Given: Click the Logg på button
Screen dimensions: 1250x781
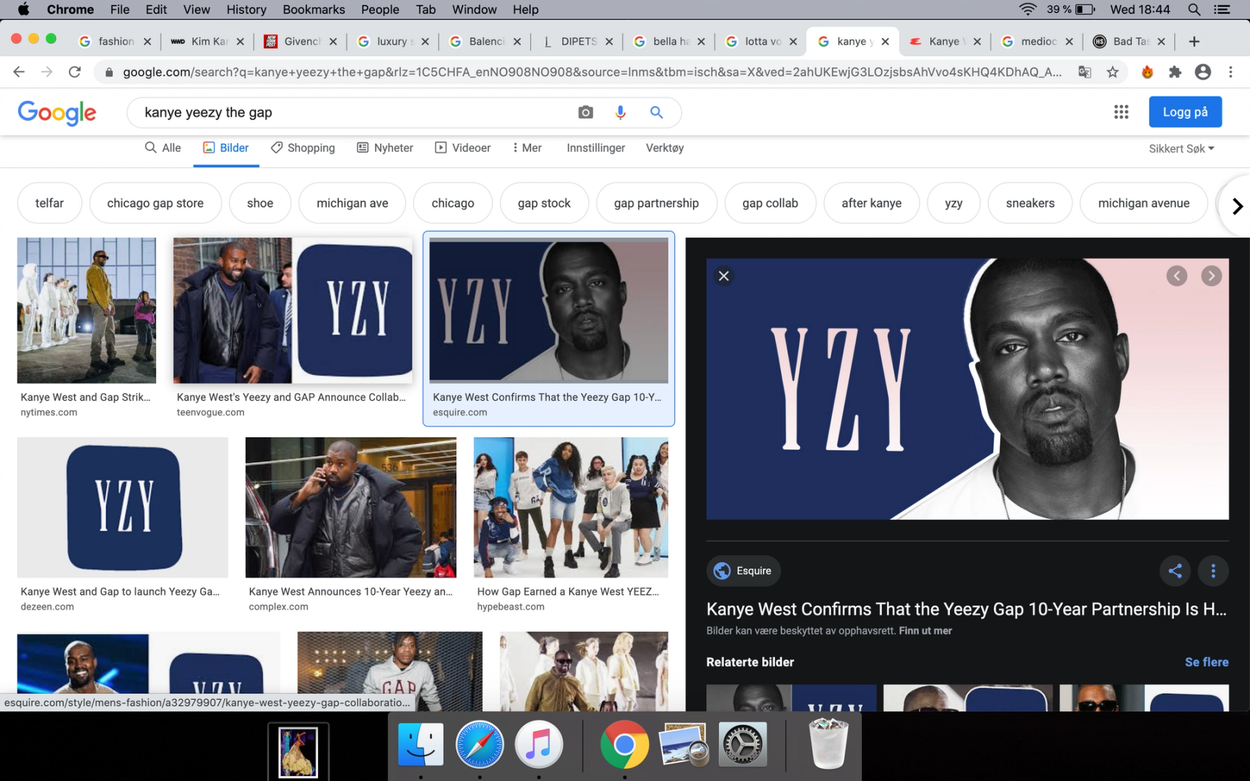Looking at the screenshot, I should point(1185,112).
